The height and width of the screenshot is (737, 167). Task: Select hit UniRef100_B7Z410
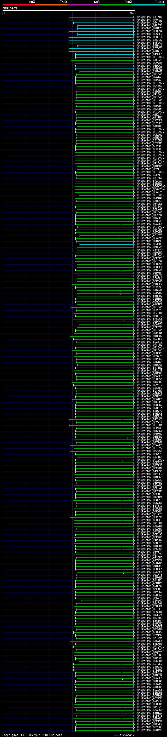point(150,181)
